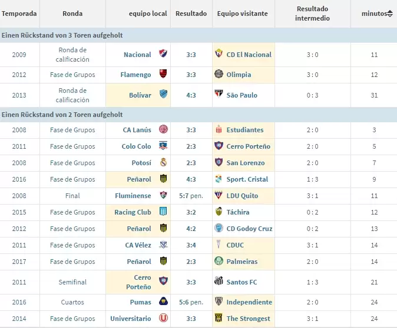This screenshot has width=397, height=328.
Task: Open the Bolívar team link
Action: (140, 95)
